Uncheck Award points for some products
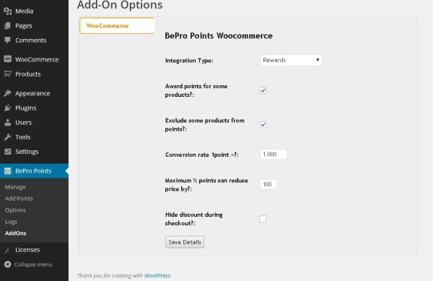The width and height of the screenshot is (433, 281). (263, 90)
